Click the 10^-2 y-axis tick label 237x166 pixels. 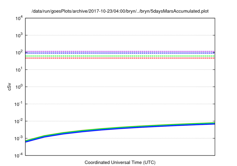point(19,122)
